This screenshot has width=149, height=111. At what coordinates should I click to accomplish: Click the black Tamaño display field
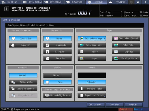pyautogui.click(x=92, y=75)
